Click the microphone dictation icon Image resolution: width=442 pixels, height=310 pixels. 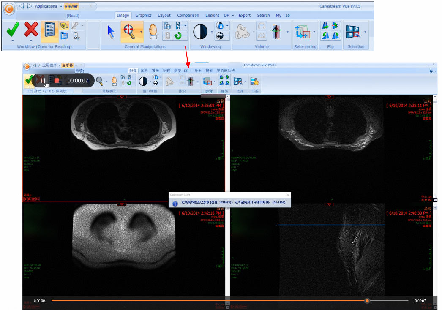pos(75,26)
